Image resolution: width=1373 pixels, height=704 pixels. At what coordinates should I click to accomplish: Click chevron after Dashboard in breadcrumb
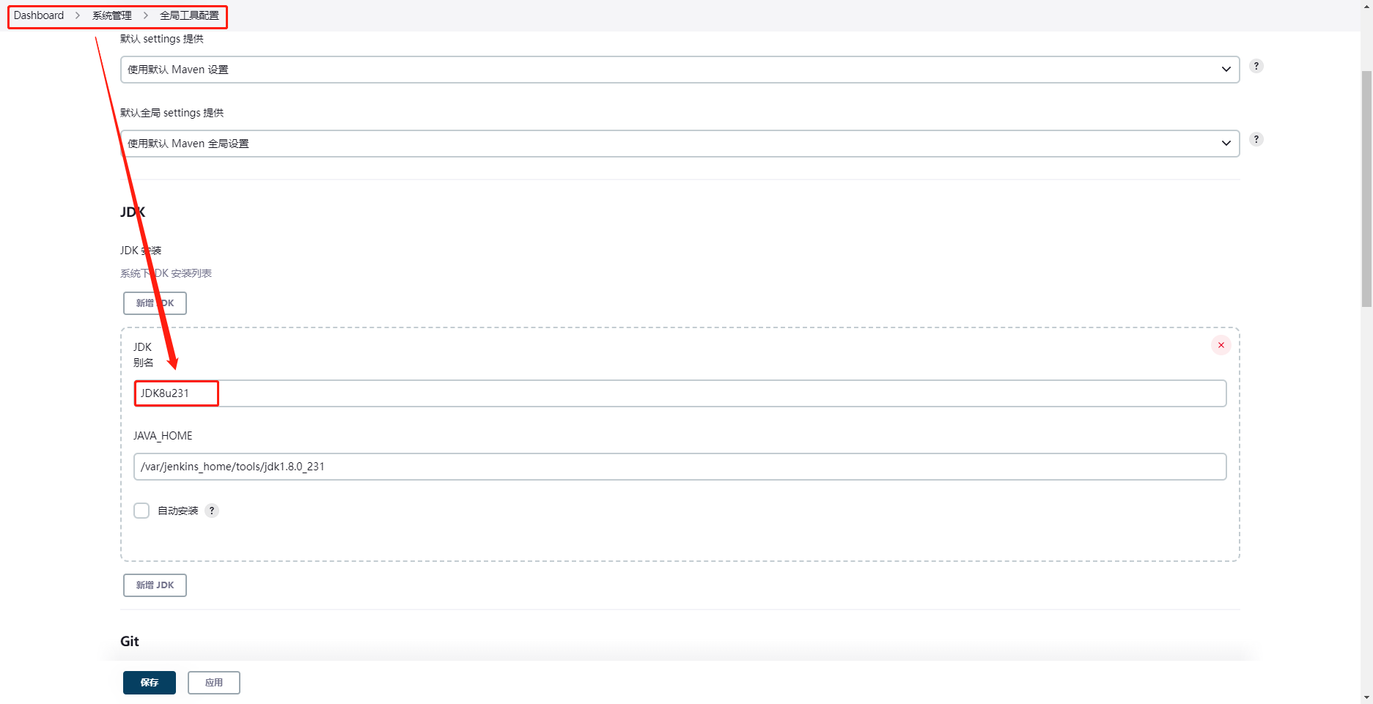click(x=78, y=15)
